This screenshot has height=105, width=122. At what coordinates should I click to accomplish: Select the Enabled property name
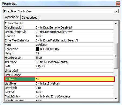(x=10, y=36)
